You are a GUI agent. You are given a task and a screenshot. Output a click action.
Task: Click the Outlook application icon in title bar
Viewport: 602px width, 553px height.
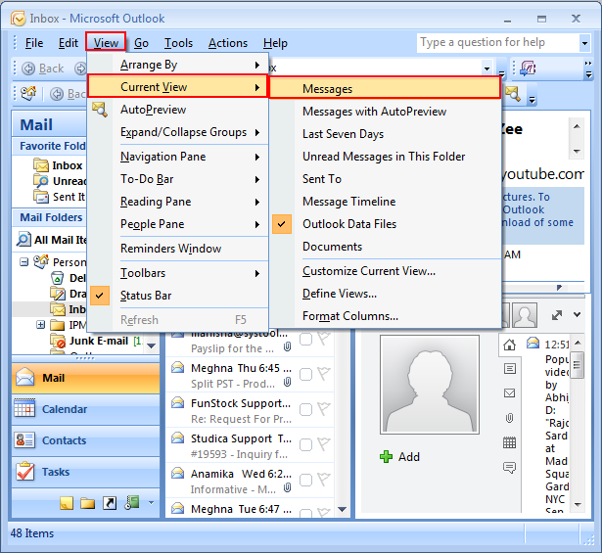tap(18, 18)
